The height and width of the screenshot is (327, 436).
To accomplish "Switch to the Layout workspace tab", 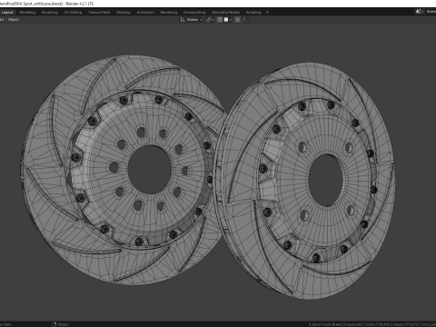I will 7,13.
